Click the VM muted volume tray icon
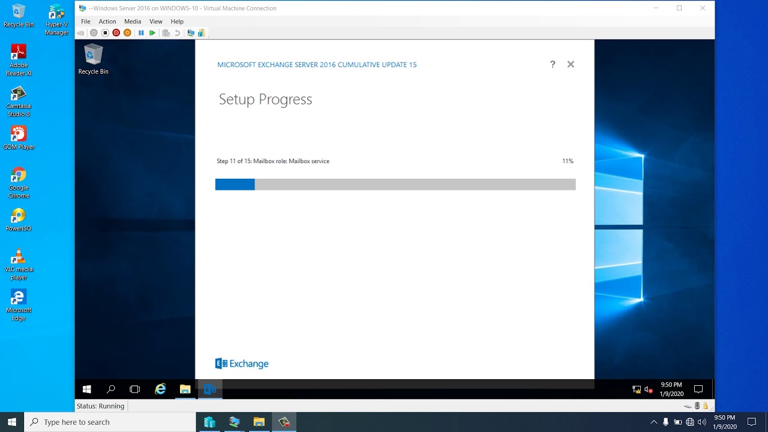The width and height of the screenshot is (768, 432). pyautogui.click(x=648, y=389)
